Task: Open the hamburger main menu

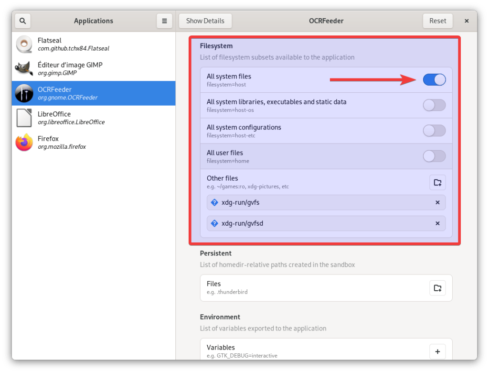Action: point(164,21)
